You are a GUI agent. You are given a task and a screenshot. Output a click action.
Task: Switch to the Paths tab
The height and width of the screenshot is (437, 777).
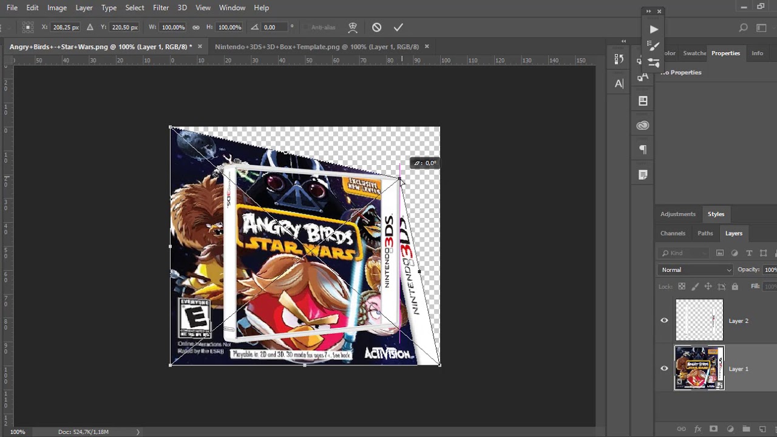coord(705,233)
